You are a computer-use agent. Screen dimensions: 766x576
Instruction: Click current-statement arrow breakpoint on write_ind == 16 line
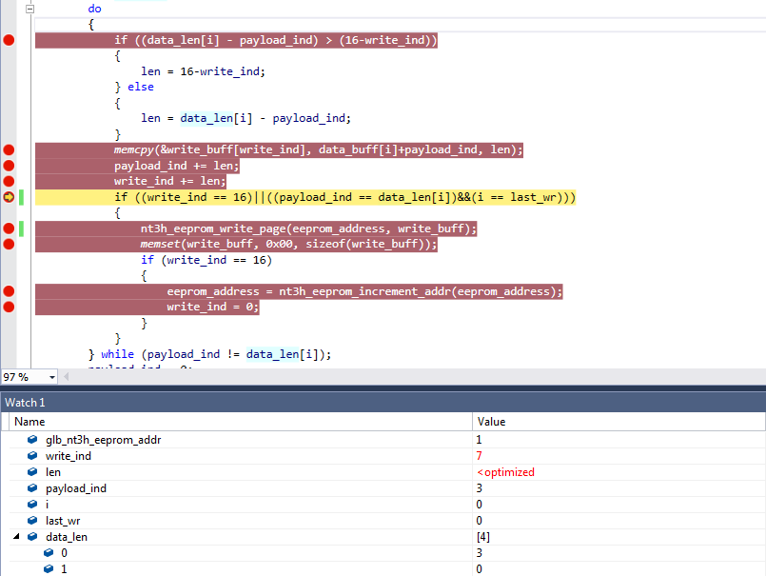click(x=9, y=197)
